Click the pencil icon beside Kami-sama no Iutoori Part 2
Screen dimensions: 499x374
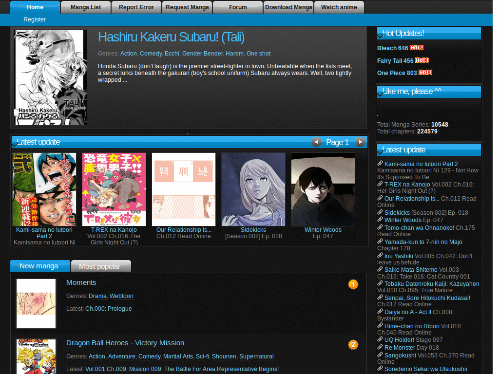pos(380,164)
